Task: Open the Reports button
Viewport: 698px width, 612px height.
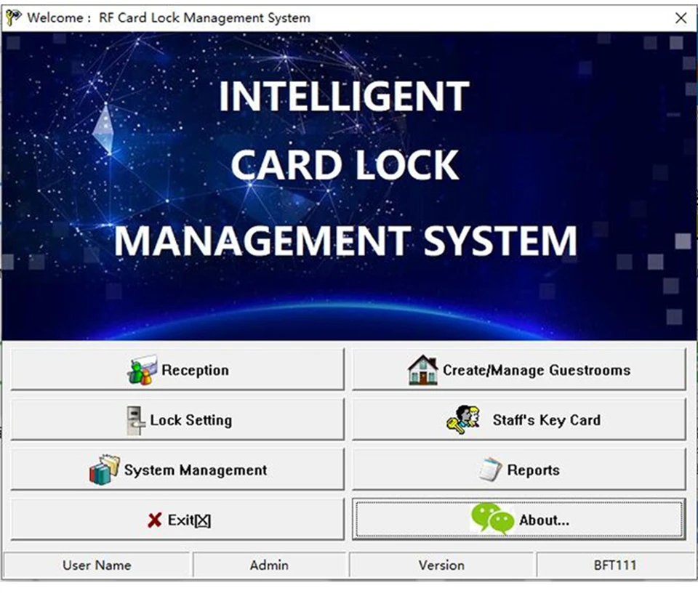Action: tap(518, 470)
